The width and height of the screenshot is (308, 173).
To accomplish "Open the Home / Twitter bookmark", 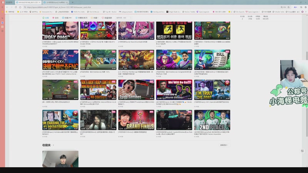I will click(189, 12).
